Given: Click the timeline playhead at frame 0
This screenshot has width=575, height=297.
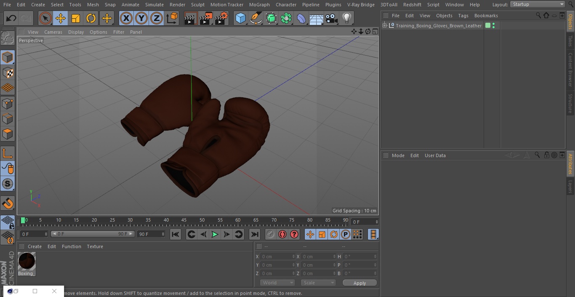Looking at the screenshot, I should tap(23, 220).
